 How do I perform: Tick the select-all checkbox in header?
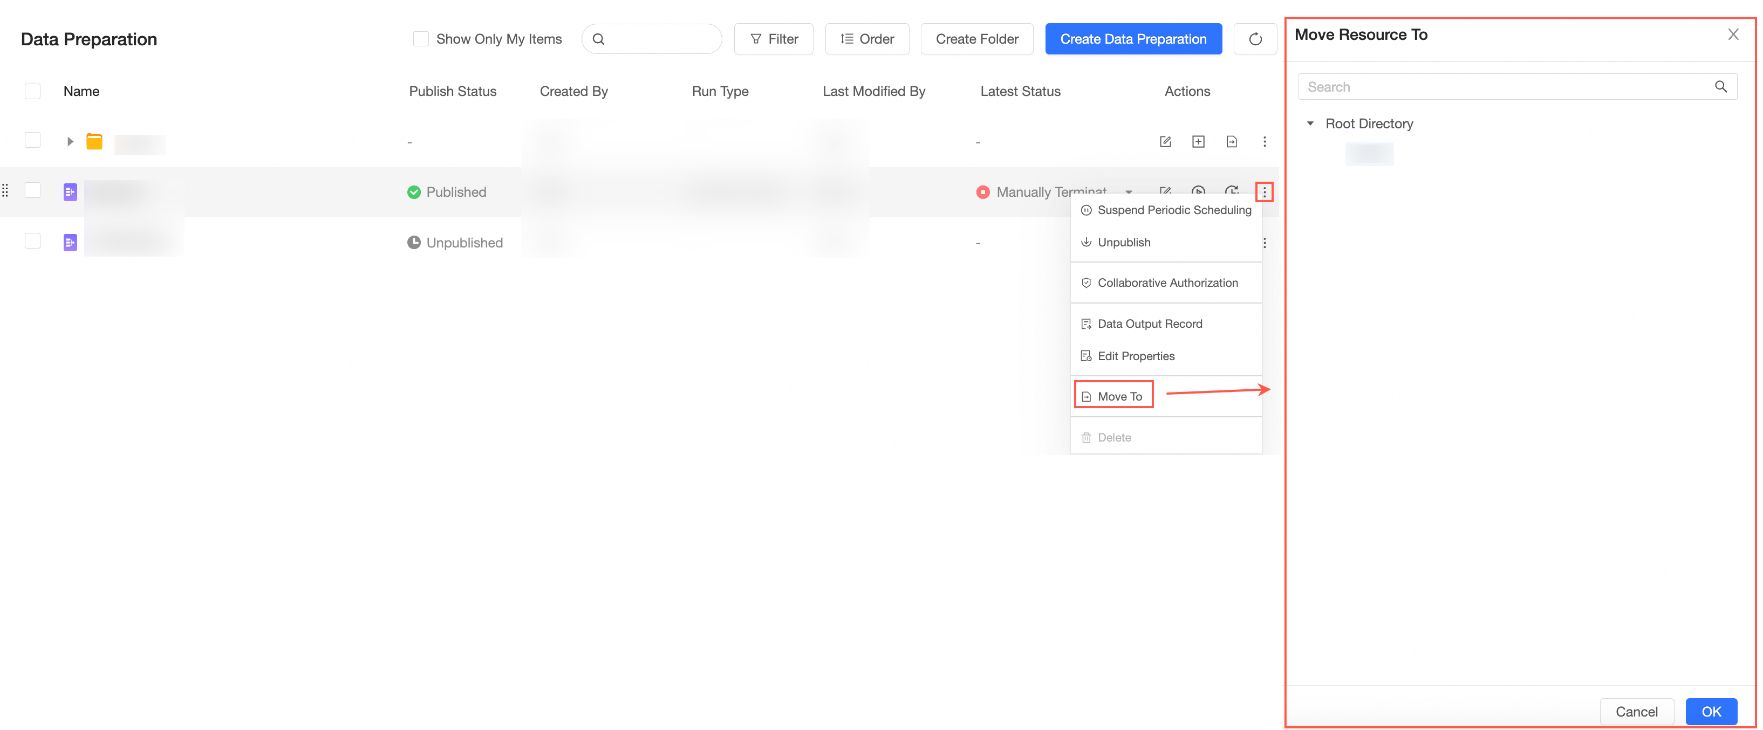click(32, 91)
